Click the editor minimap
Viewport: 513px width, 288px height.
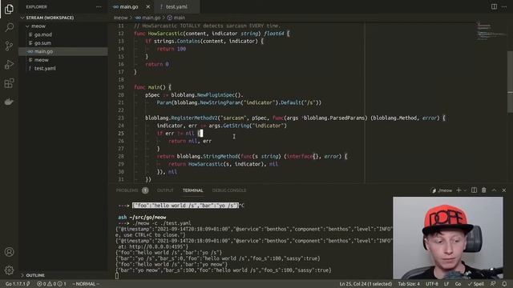[x=491, y=31]
